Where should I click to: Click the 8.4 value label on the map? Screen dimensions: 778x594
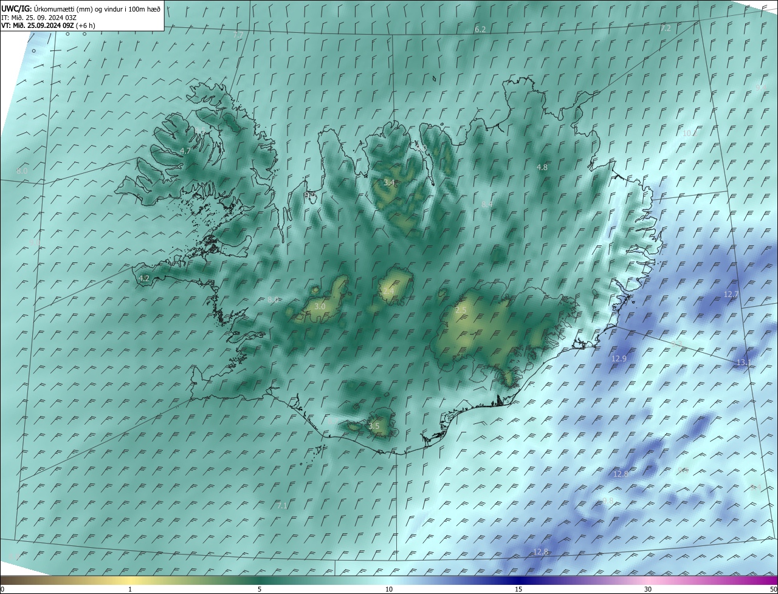487,205
